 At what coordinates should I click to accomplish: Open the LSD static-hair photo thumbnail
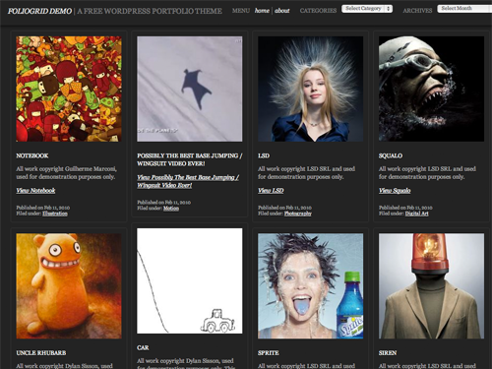coord(310,89)
